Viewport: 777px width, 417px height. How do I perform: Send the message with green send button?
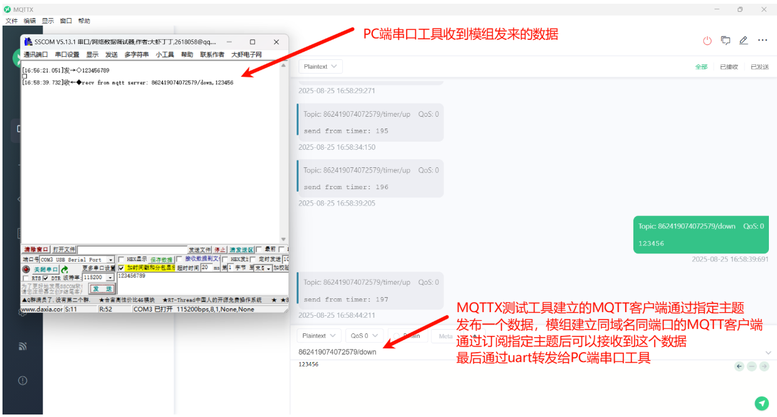[x=761, y=403]
